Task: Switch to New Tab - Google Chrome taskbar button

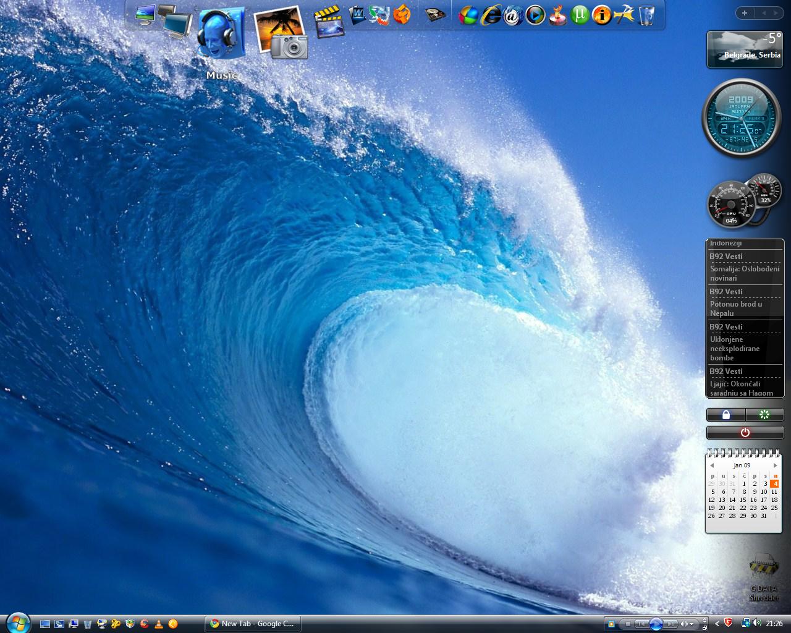Action: pyautogui.click(x=252, y=624)
